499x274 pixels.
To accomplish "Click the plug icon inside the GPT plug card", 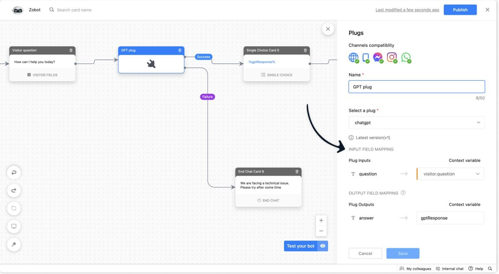I will click(151, 64).
